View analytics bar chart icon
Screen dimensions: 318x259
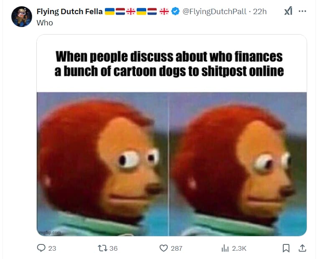pos(225,248)
